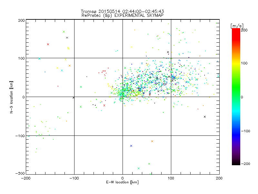258x194 pixels.
Task: Click the blue X marker below the -100 line
Action: click(x=131, y=146)
